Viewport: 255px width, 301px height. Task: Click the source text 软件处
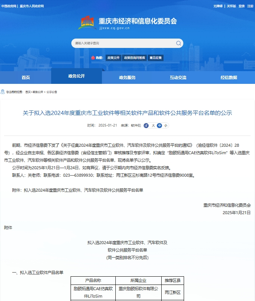coord(136,125)
